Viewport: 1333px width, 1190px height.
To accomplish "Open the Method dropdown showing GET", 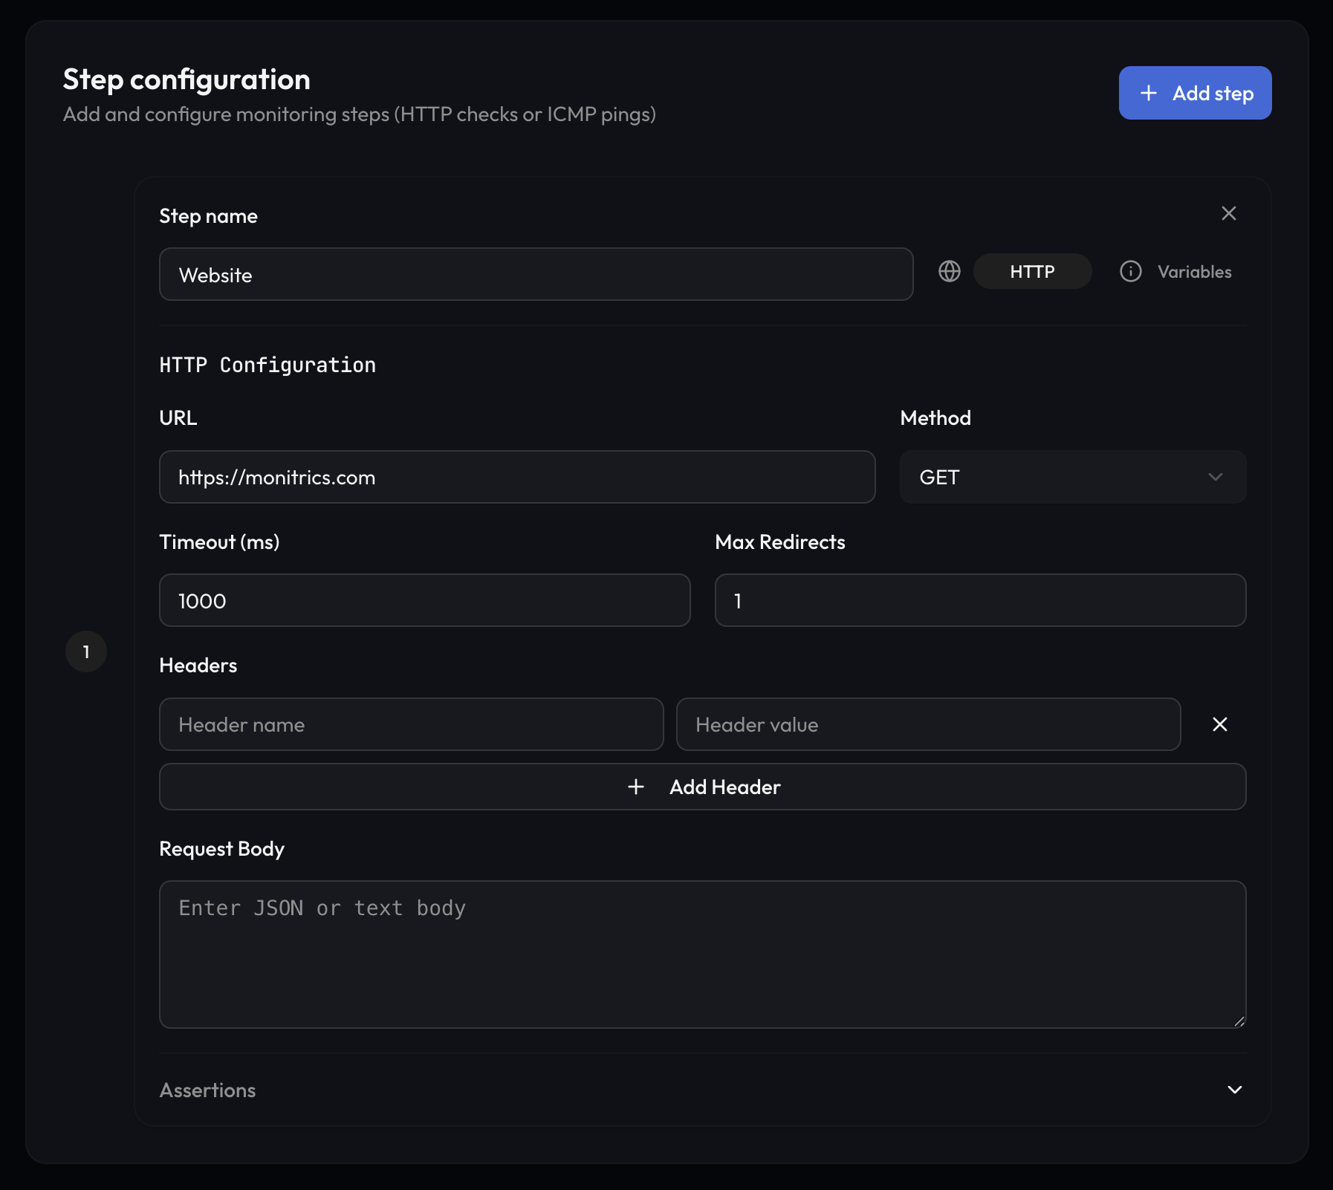I will pyautogui.click(x=1072, y=477).
